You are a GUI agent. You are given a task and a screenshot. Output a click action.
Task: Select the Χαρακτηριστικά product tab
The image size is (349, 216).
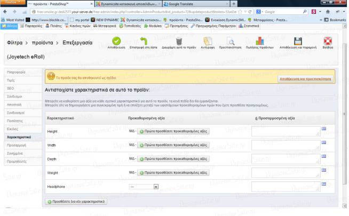[23, 137]
